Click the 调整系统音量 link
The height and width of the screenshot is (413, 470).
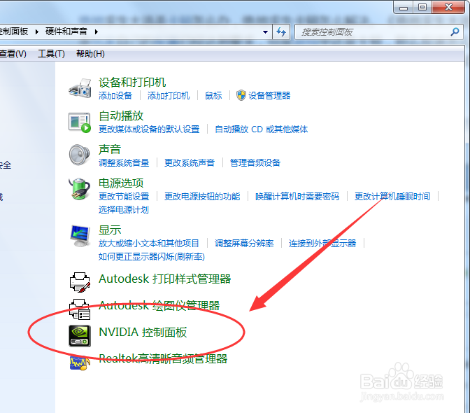tap(124, 163)
